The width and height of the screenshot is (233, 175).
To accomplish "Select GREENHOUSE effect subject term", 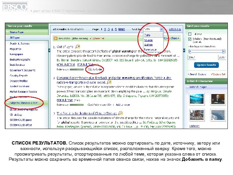I will pyautogui.click(x=21, y=125).
